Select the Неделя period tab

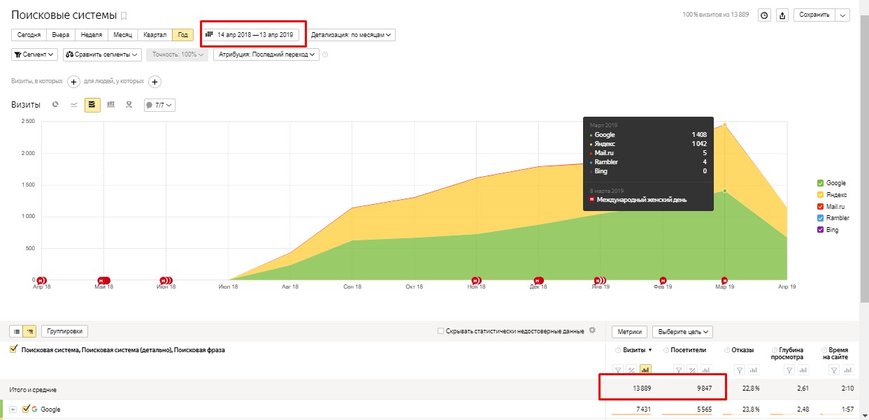(92, 34)
